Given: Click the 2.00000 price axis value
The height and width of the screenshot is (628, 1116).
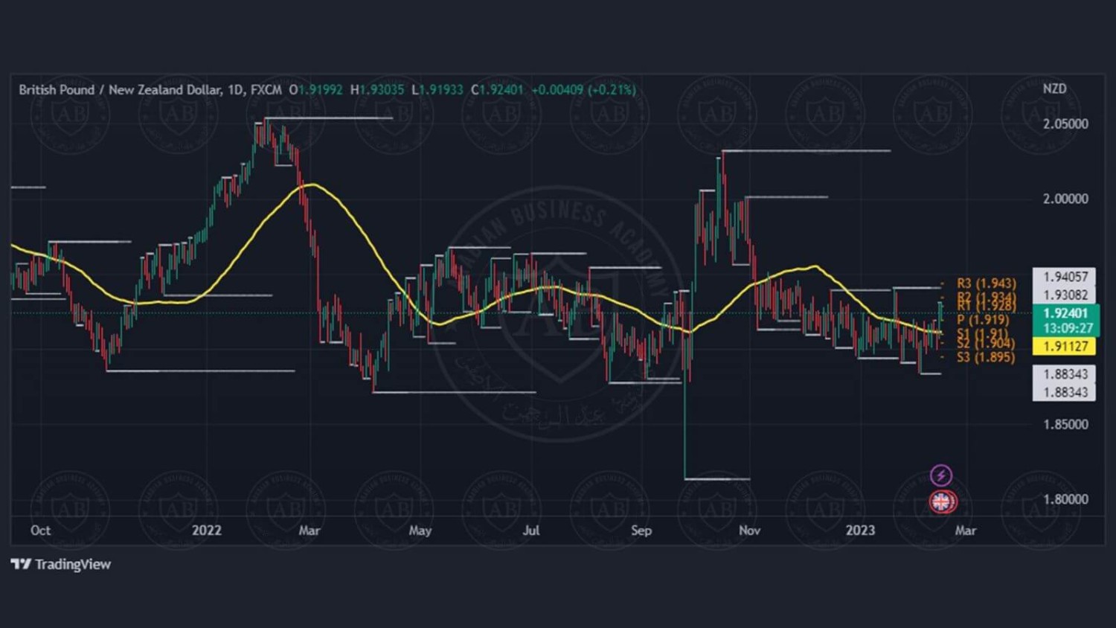Looking at the screenshot, I should 1065,199.
